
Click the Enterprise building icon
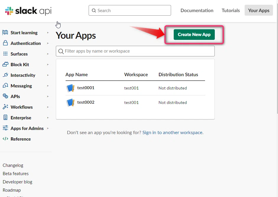(x=5, y=117)
